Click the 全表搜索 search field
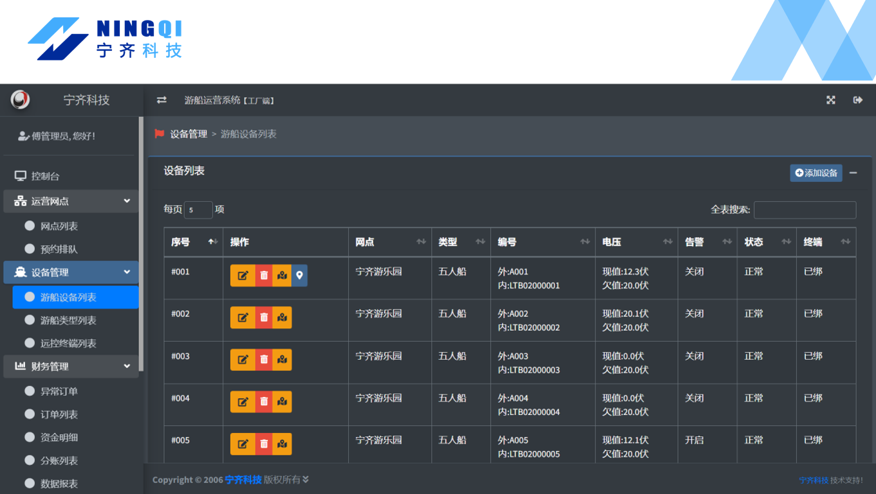Image resolution: width=876 pixels, height=494 pixels. 804,209
